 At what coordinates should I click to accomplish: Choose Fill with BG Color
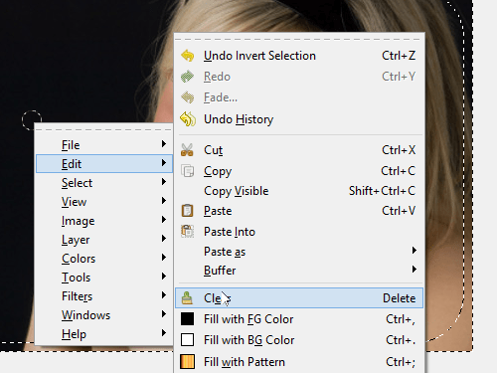[299, 340]
